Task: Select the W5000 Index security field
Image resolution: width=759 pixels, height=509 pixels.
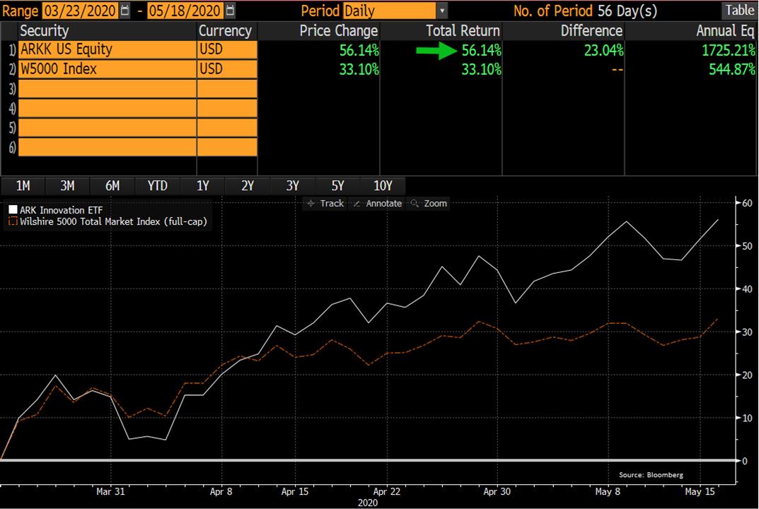Action: point(107,69)
